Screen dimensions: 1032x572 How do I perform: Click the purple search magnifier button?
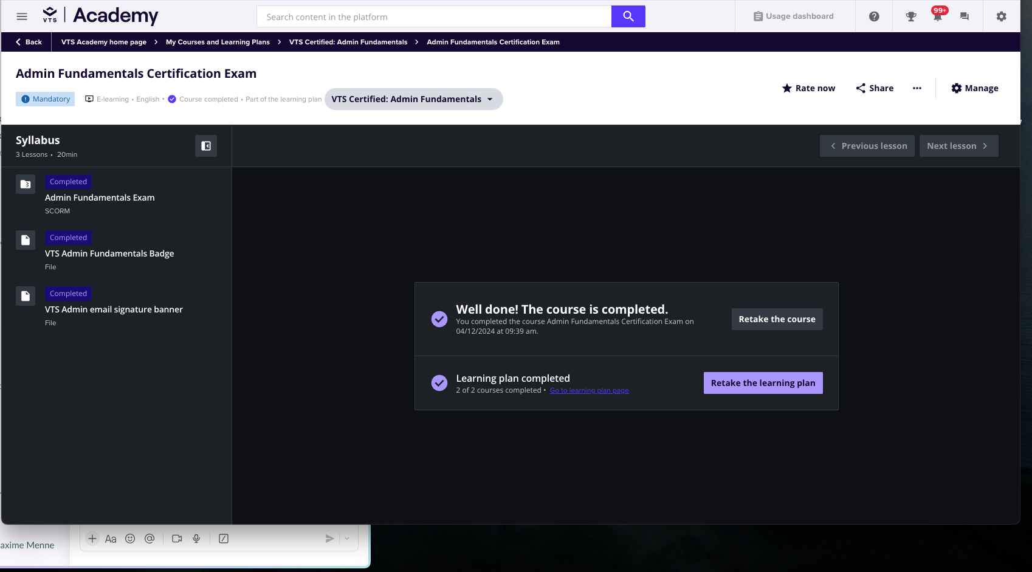(x=628, y=16)
